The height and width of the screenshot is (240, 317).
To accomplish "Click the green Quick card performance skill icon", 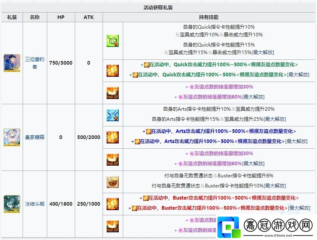I will click(x=113, y=41).
